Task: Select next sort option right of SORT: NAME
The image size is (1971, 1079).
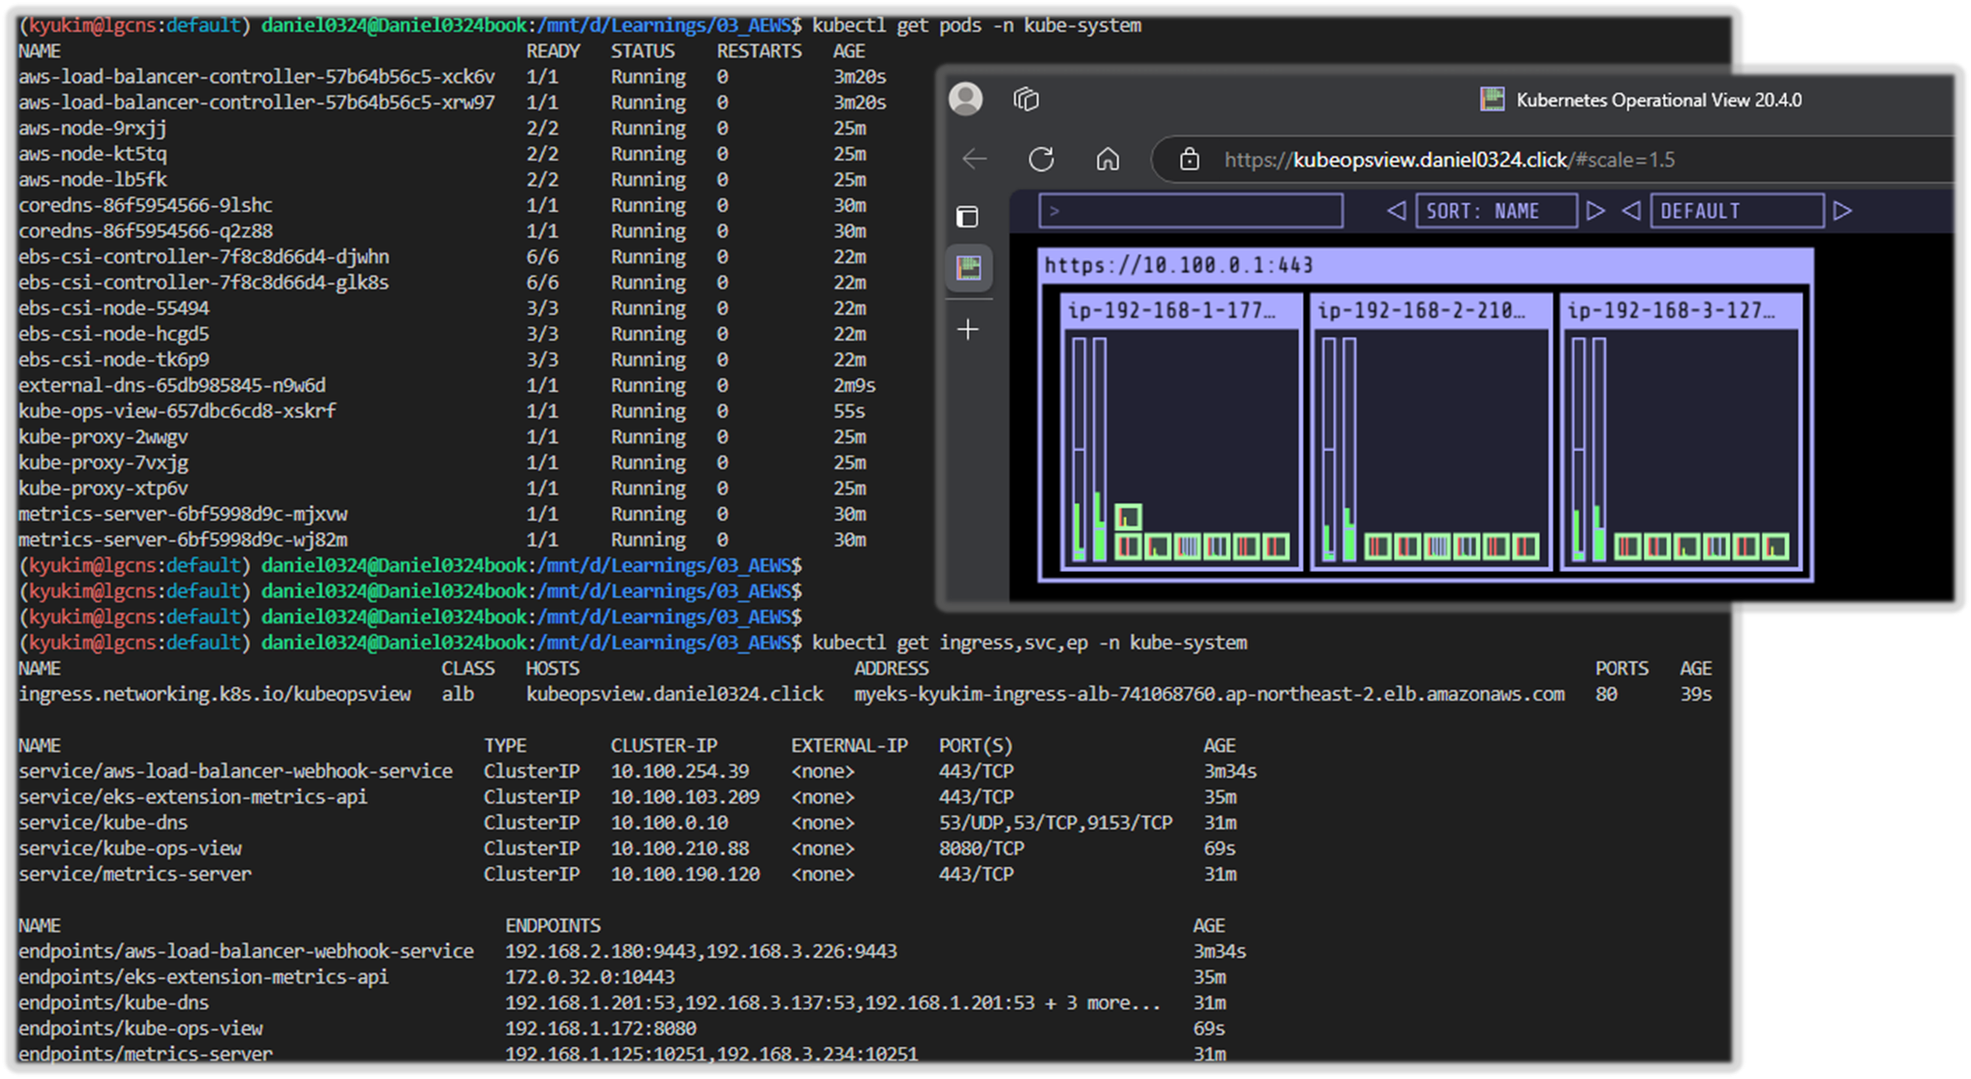Action: pos(1595,210)
